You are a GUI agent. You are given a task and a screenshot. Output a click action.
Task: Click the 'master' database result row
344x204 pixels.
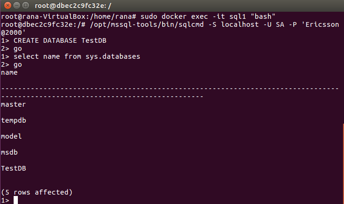click(13, 104)
